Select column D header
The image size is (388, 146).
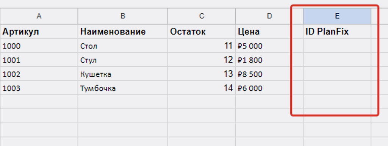click(x=269, y=16)
